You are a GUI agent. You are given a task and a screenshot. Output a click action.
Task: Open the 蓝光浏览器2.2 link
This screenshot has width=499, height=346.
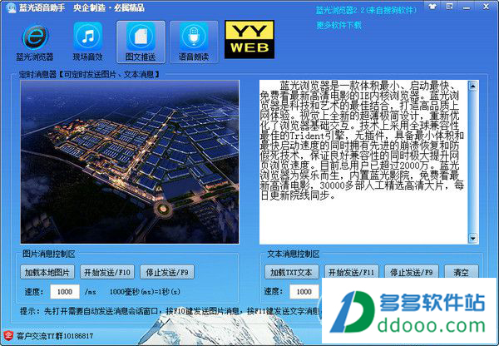point(366,10)
